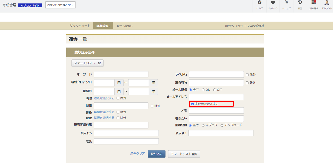Check 除外 next to ラベル名 field
Screen dimensions: 333x163
tap(247, 74)
